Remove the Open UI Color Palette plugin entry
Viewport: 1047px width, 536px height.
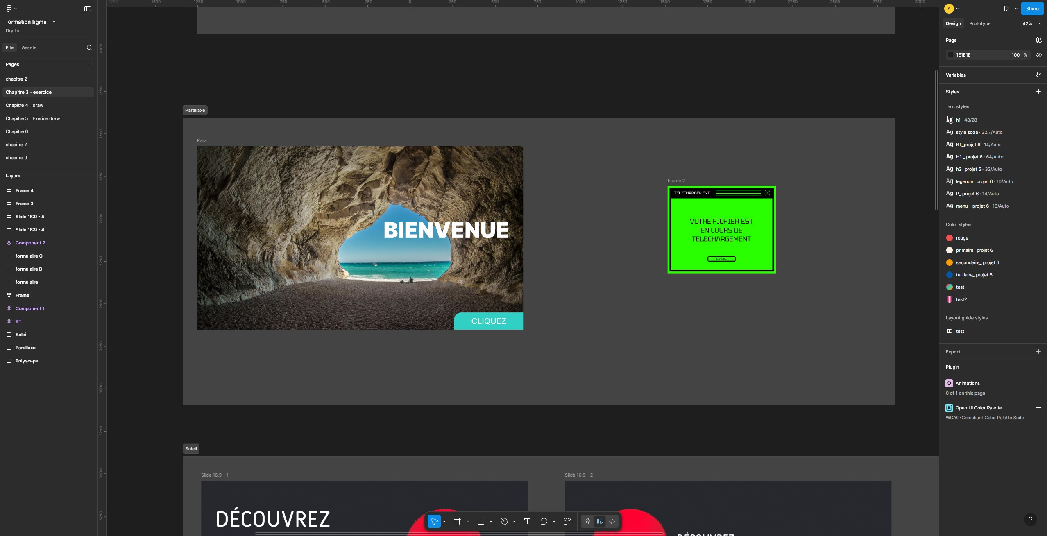(1038, 408)
